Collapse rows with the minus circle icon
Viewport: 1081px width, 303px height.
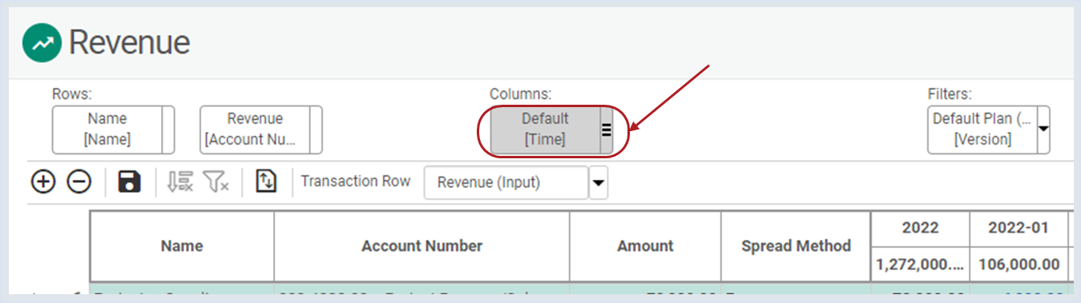click(79, 181)
